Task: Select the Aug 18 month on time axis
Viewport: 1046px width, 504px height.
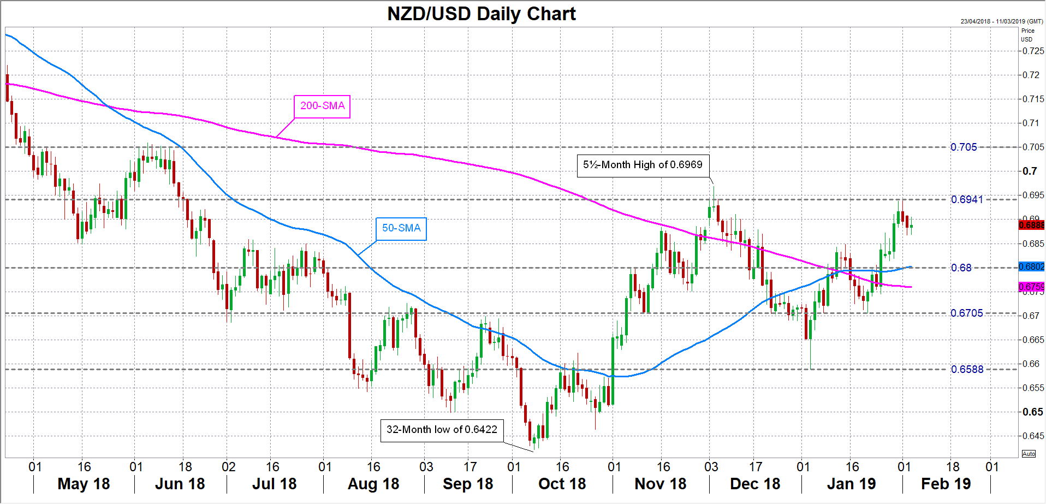Action: pos(373,484)
